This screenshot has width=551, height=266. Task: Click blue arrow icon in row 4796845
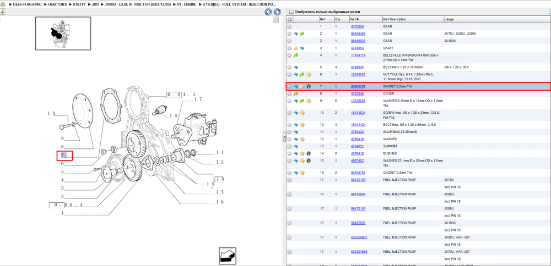pos(295,67)
